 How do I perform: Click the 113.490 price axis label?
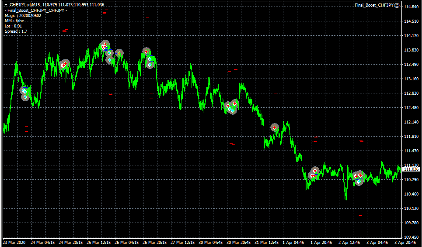click(x=412, y=65)
